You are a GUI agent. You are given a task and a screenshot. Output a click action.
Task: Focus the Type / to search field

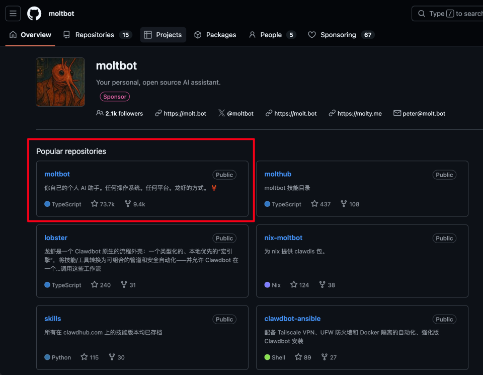click(x=447, y=14)
